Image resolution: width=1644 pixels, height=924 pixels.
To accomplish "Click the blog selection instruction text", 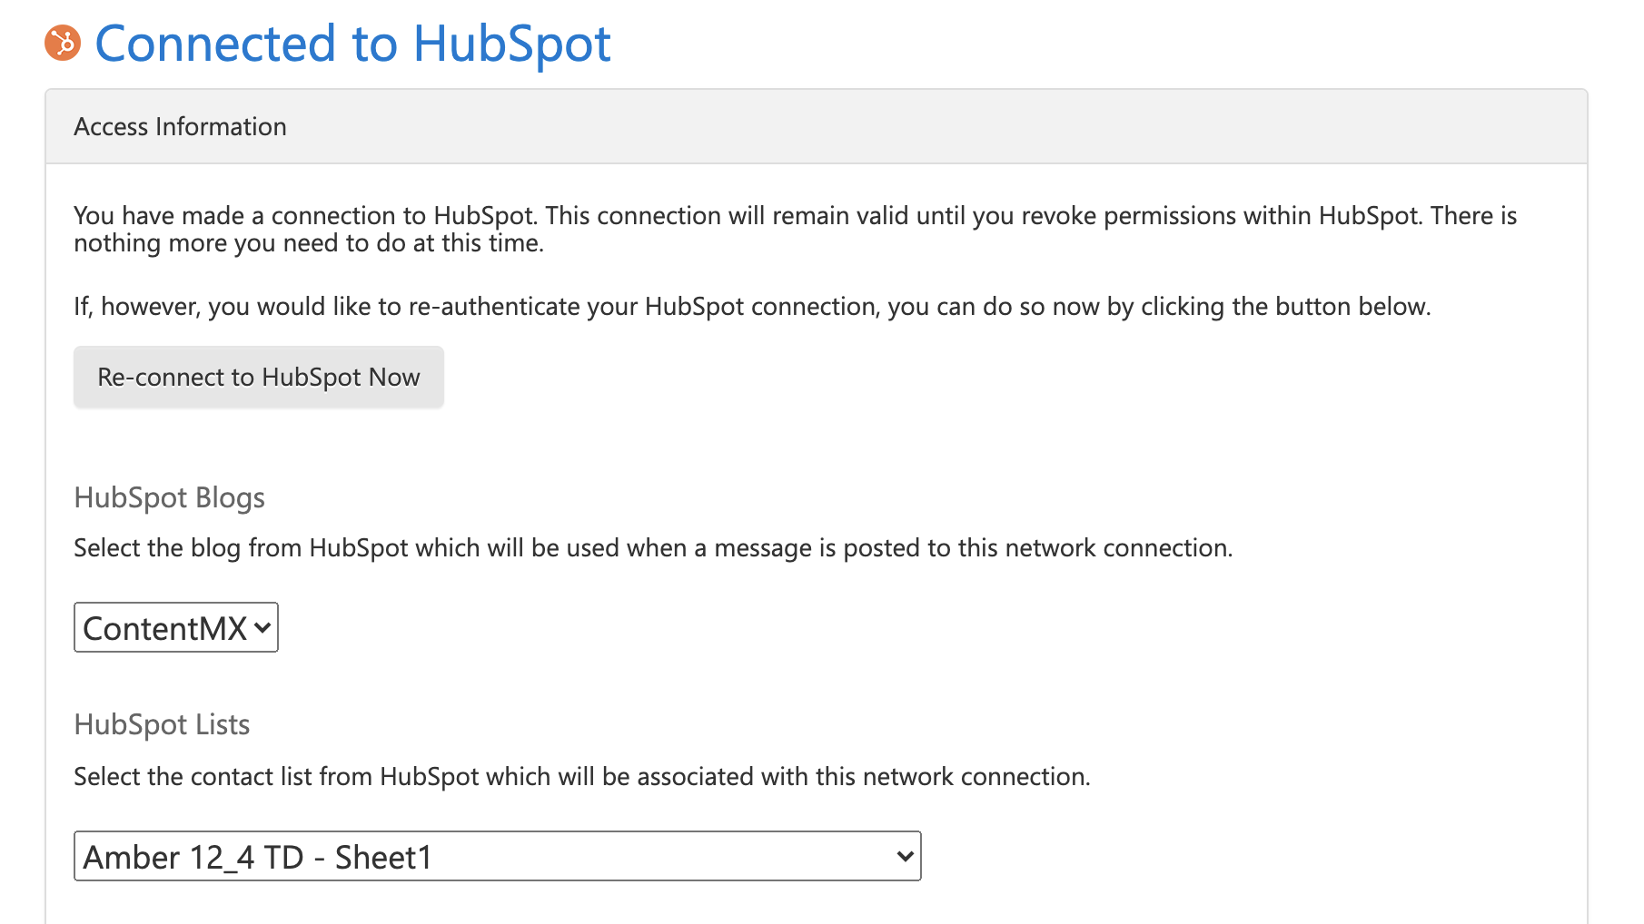I will [x=652, y=547].
